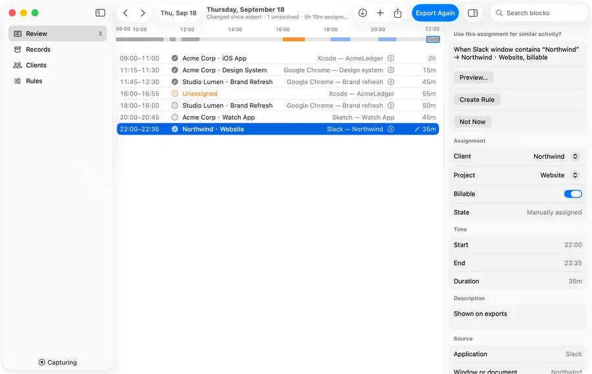Confirm the 18:00 Studio Lumen block circle
Screen dimensions: 592x374
[x=174, y=106]
